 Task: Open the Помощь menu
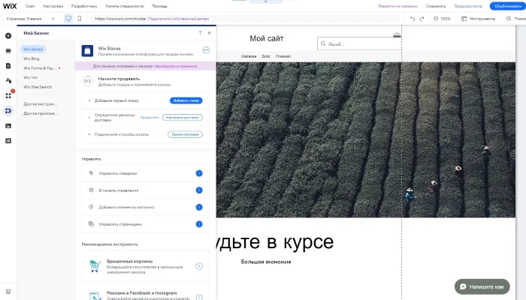(159, 6)
